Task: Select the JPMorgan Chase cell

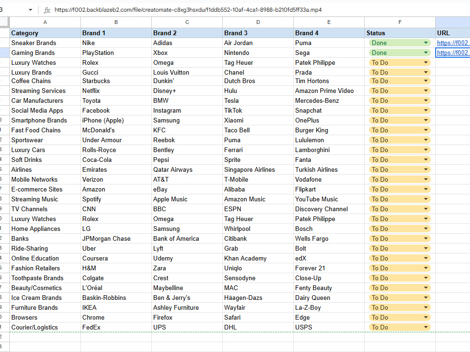Action: tap(116, 238)
